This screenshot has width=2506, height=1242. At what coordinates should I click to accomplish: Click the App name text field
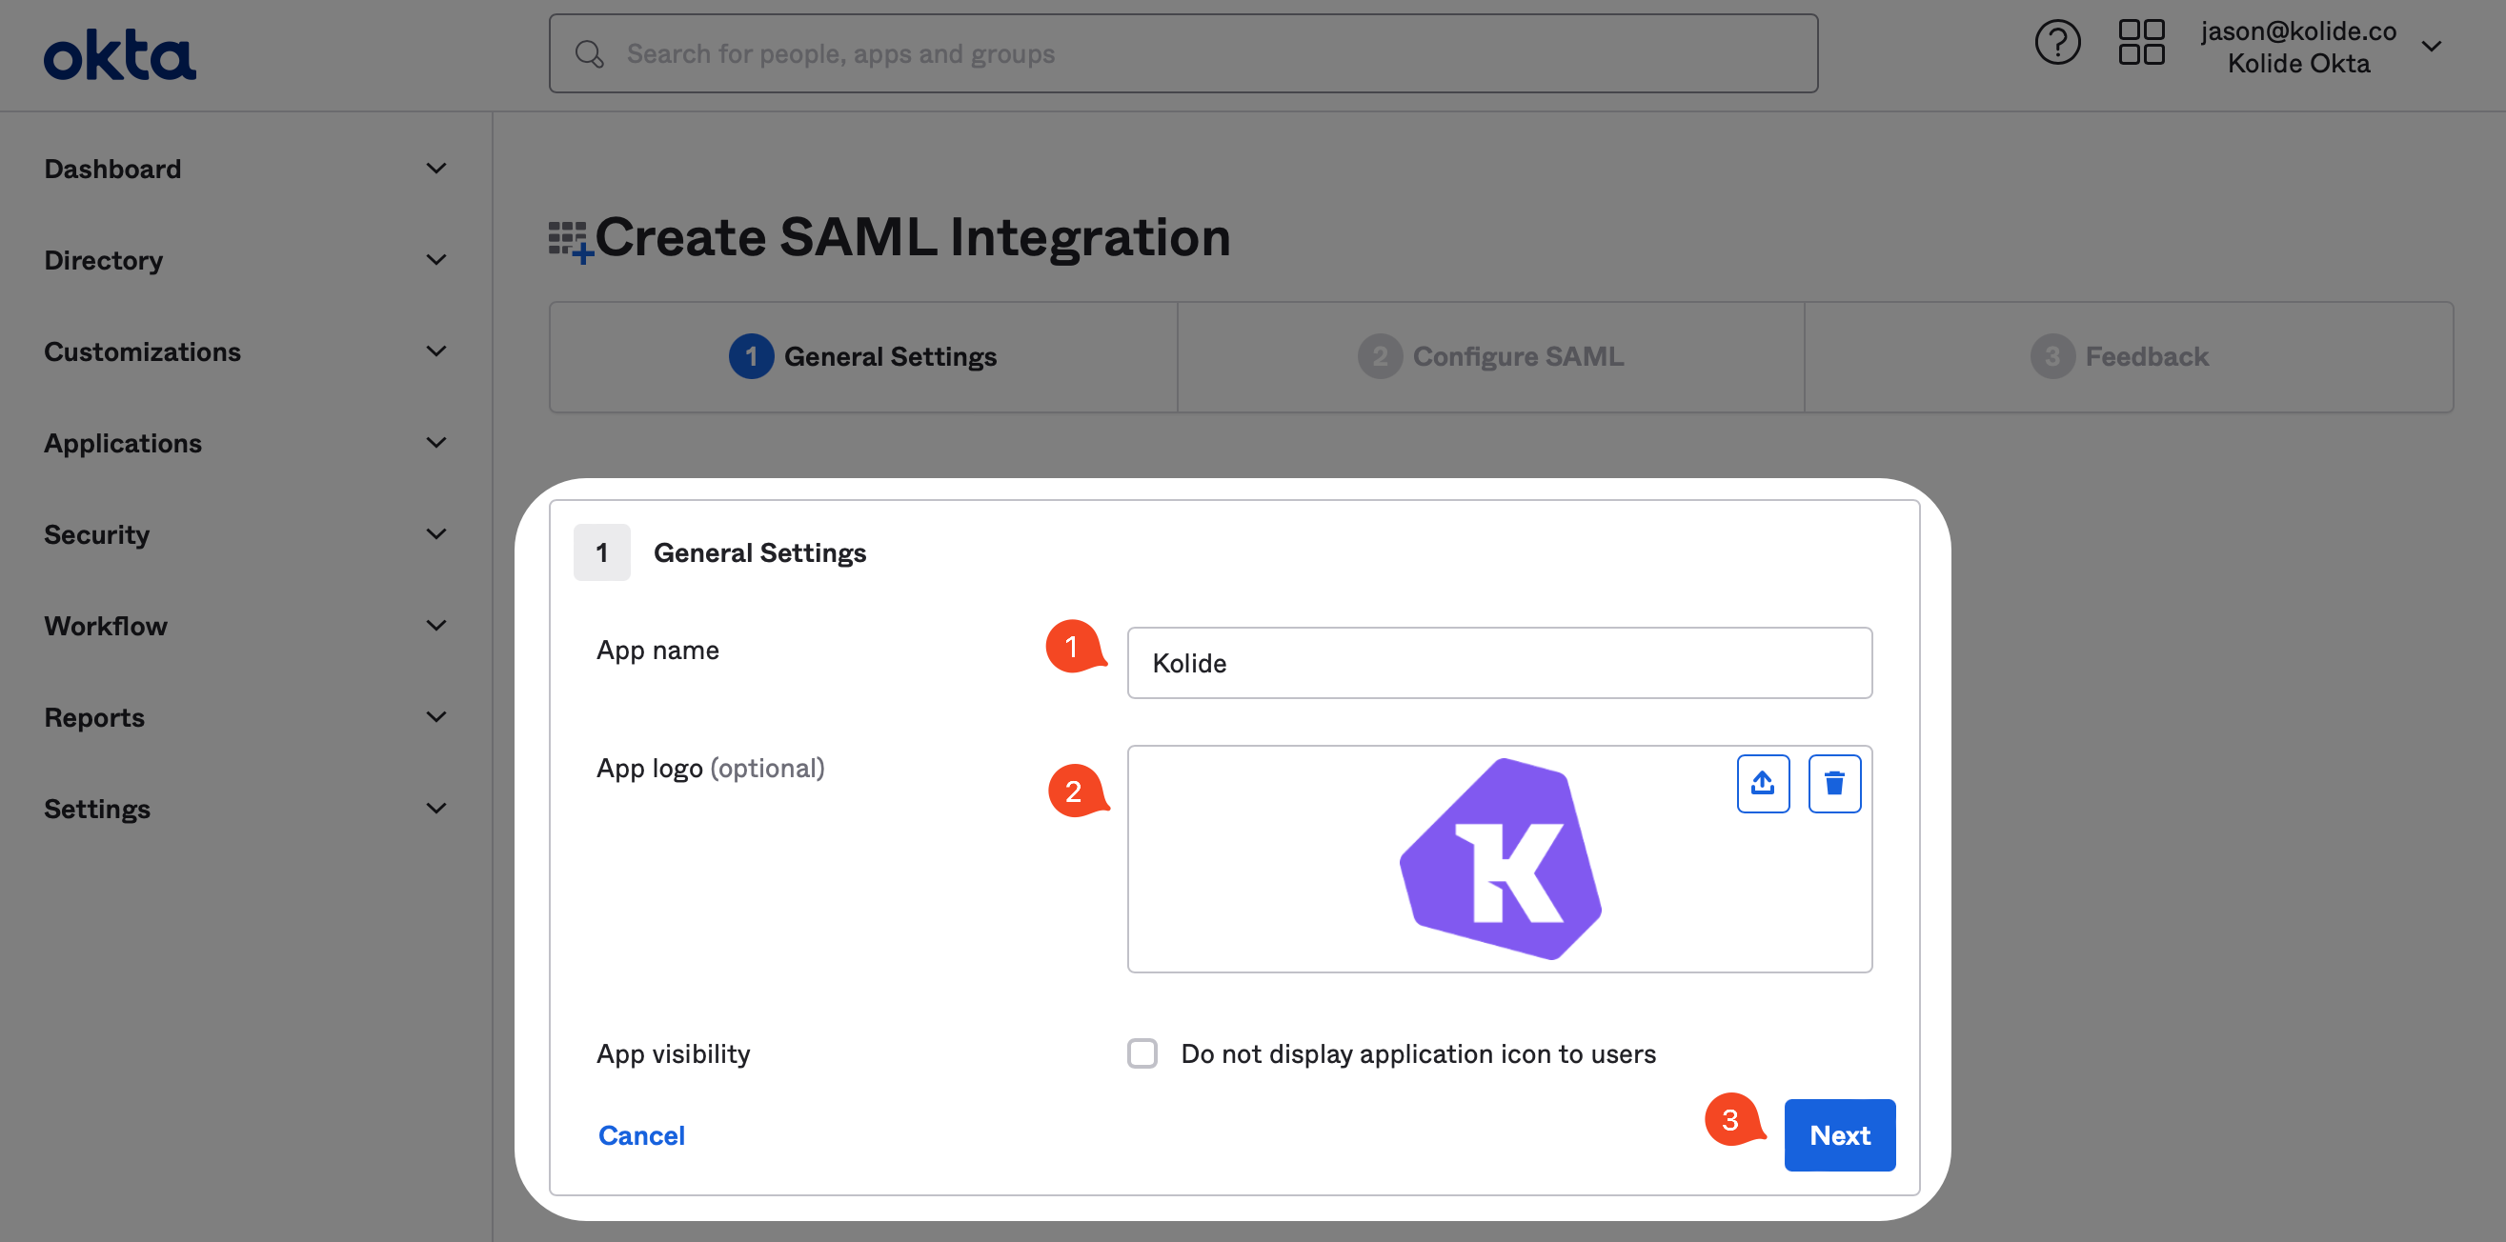[1498, 663]
